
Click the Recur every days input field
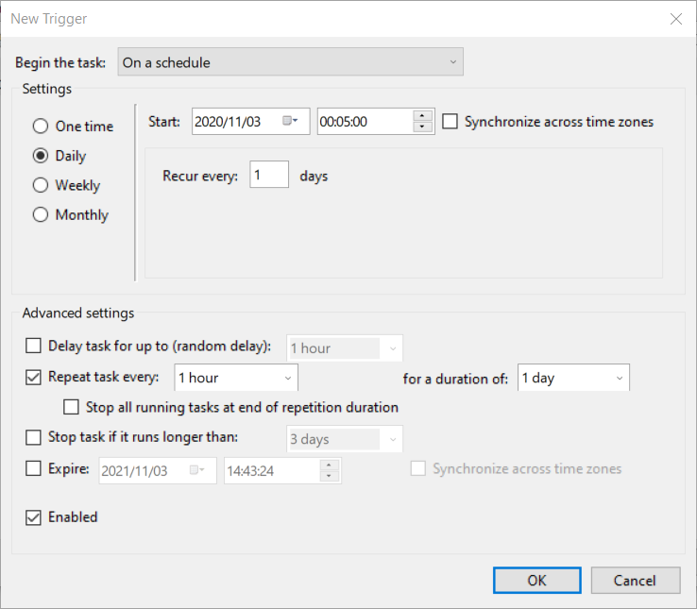(x=269, y=176)
